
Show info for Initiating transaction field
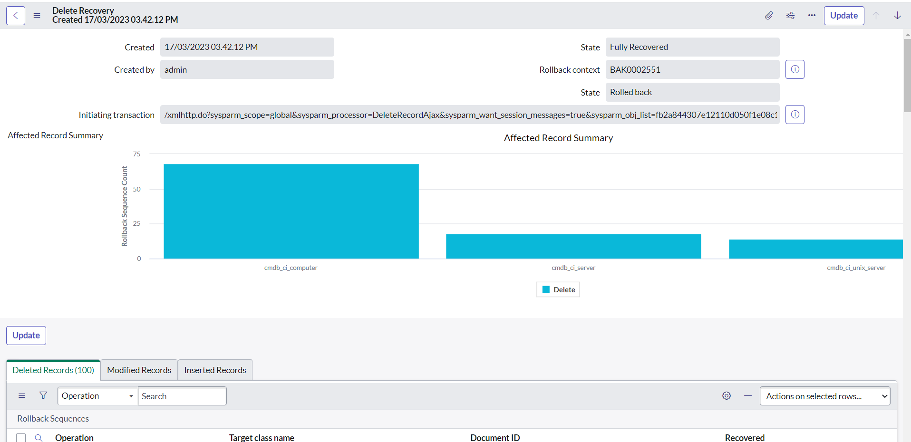(x=795, y=115)
